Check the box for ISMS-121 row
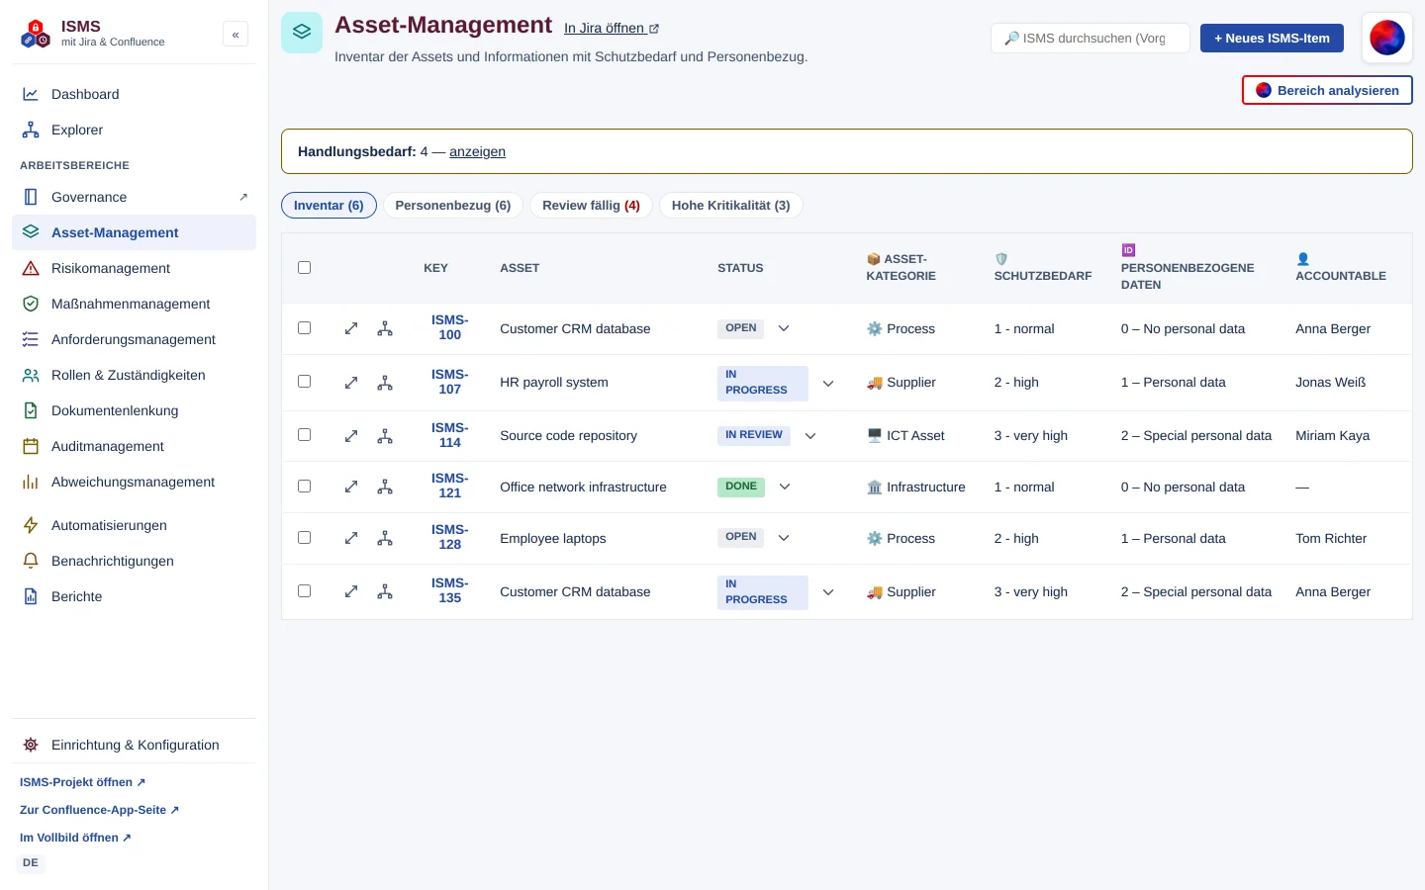1425x890 pixels. pyautogui.click(x=305, y=487)
